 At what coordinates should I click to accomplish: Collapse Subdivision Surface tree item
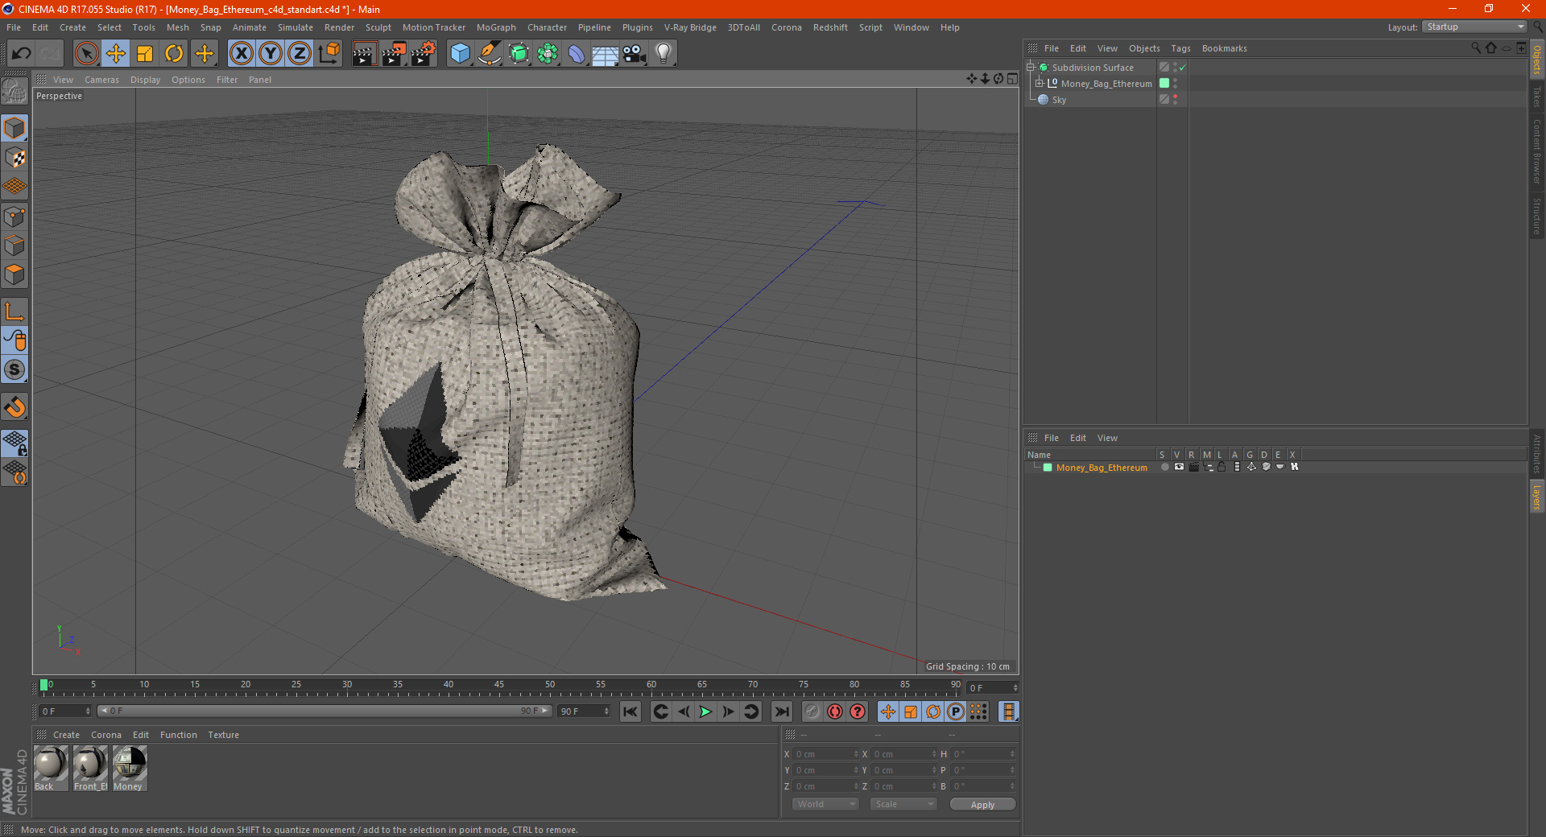click(1031, 68)
